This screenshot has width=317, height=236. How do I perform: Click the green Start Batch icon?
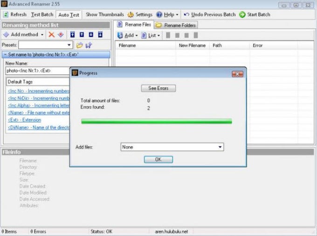click(x=242, y=14)
